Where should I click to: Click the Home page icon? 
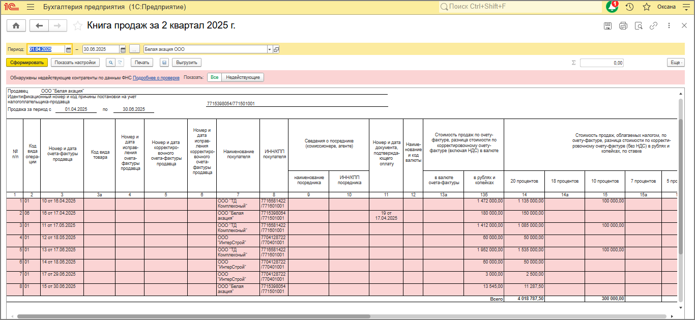pos(16,26)
